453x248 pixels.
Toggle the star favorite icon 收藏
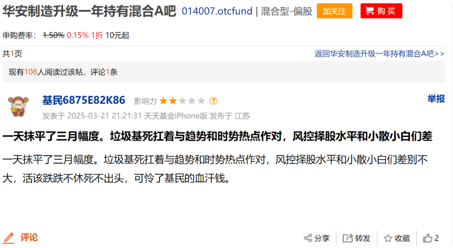pyautogui.click(x=388, y=238)
